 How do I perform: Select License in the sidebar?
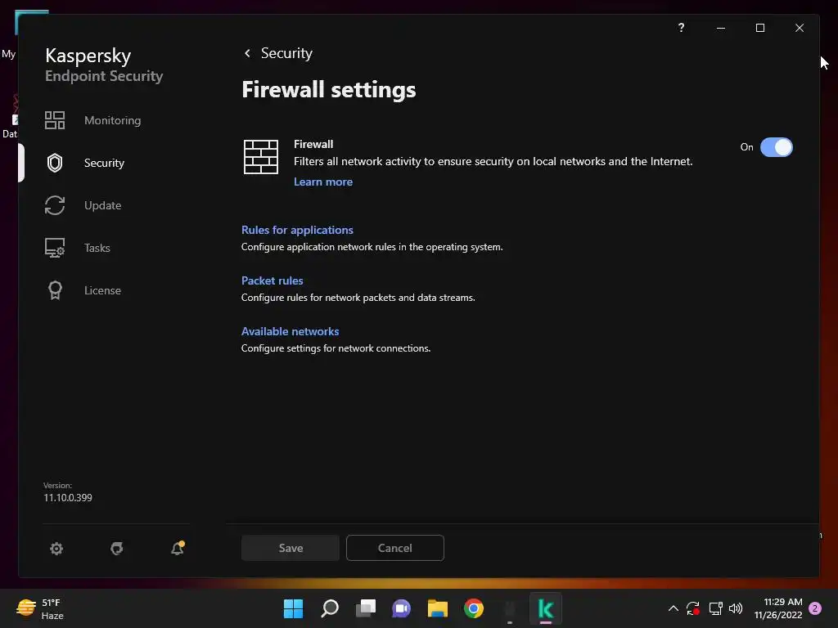point(102,290)
